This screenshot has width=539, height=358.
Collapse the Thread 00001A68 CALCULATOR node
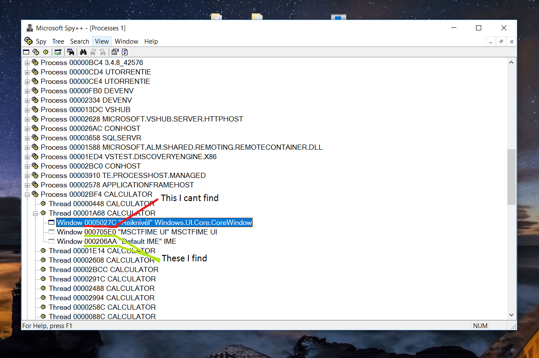point(36,213)
